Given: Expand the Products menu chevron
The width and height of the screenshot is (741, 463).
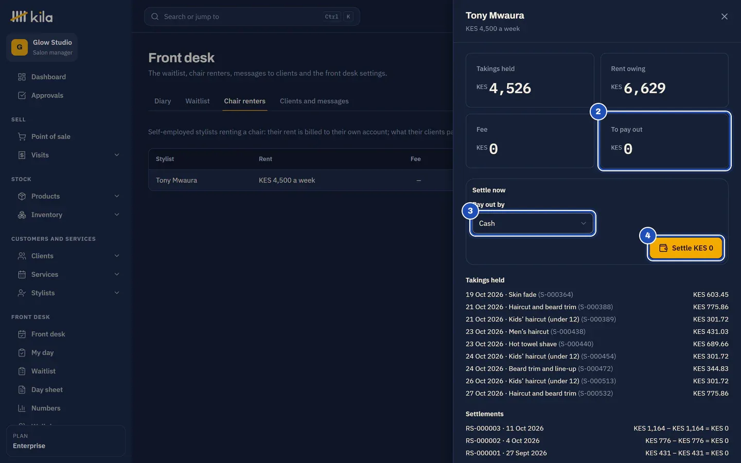Looking at the screenshot, I should (x=117, y=197).
